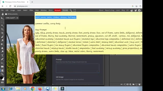Select the Brush tool
163x91 pixels.
2,37
